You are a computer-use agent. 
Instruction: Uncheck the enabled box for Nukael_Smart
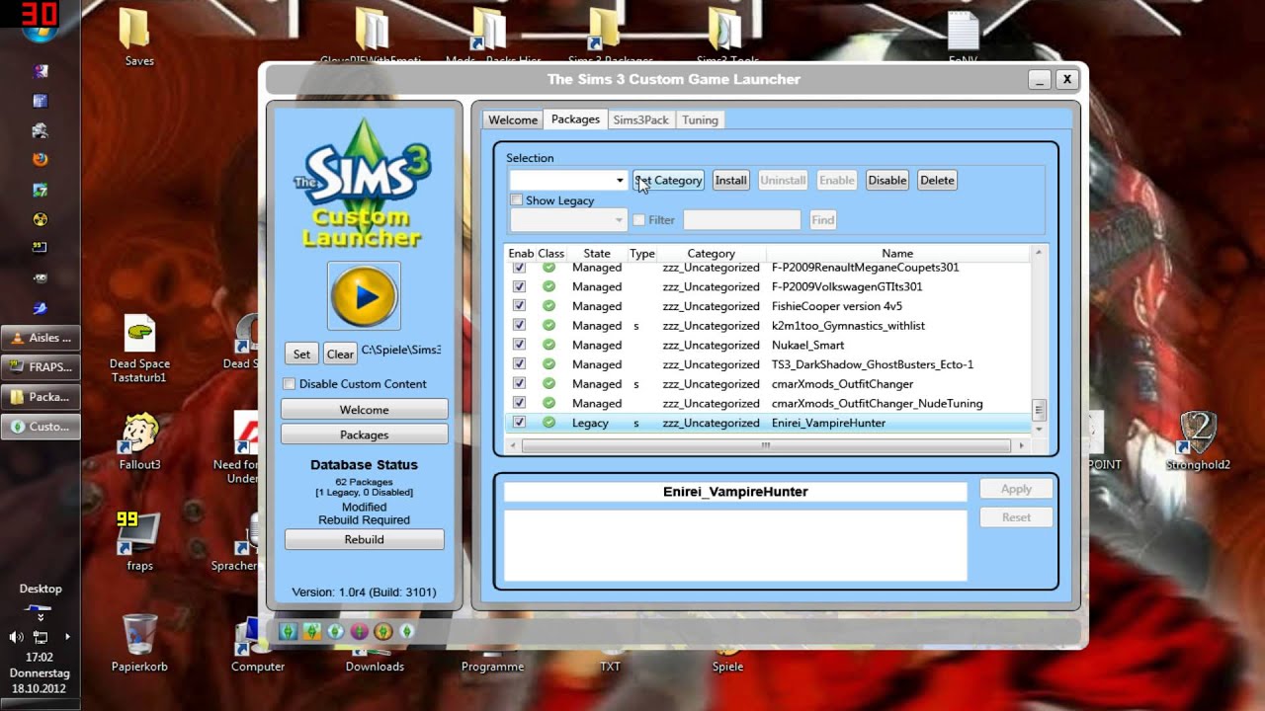click(519, 345)
